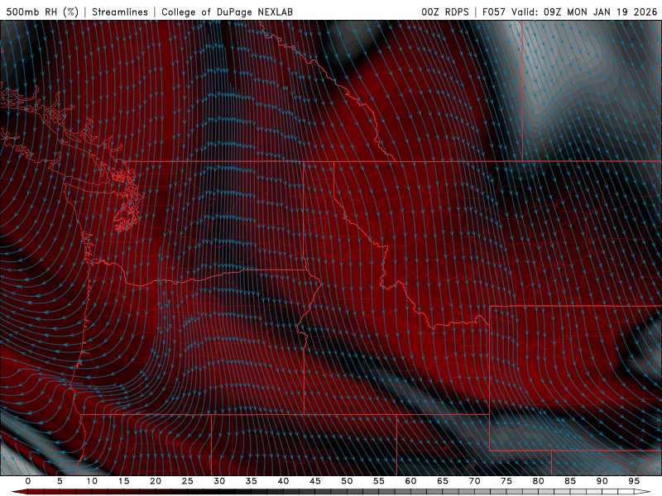Click the '65' tick label on color scale
The image size is (662, 496).
pyautogui.click(x=443, y=481)
